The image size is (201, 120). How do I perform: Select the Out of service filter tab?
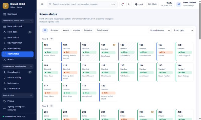tap(103, 30)
